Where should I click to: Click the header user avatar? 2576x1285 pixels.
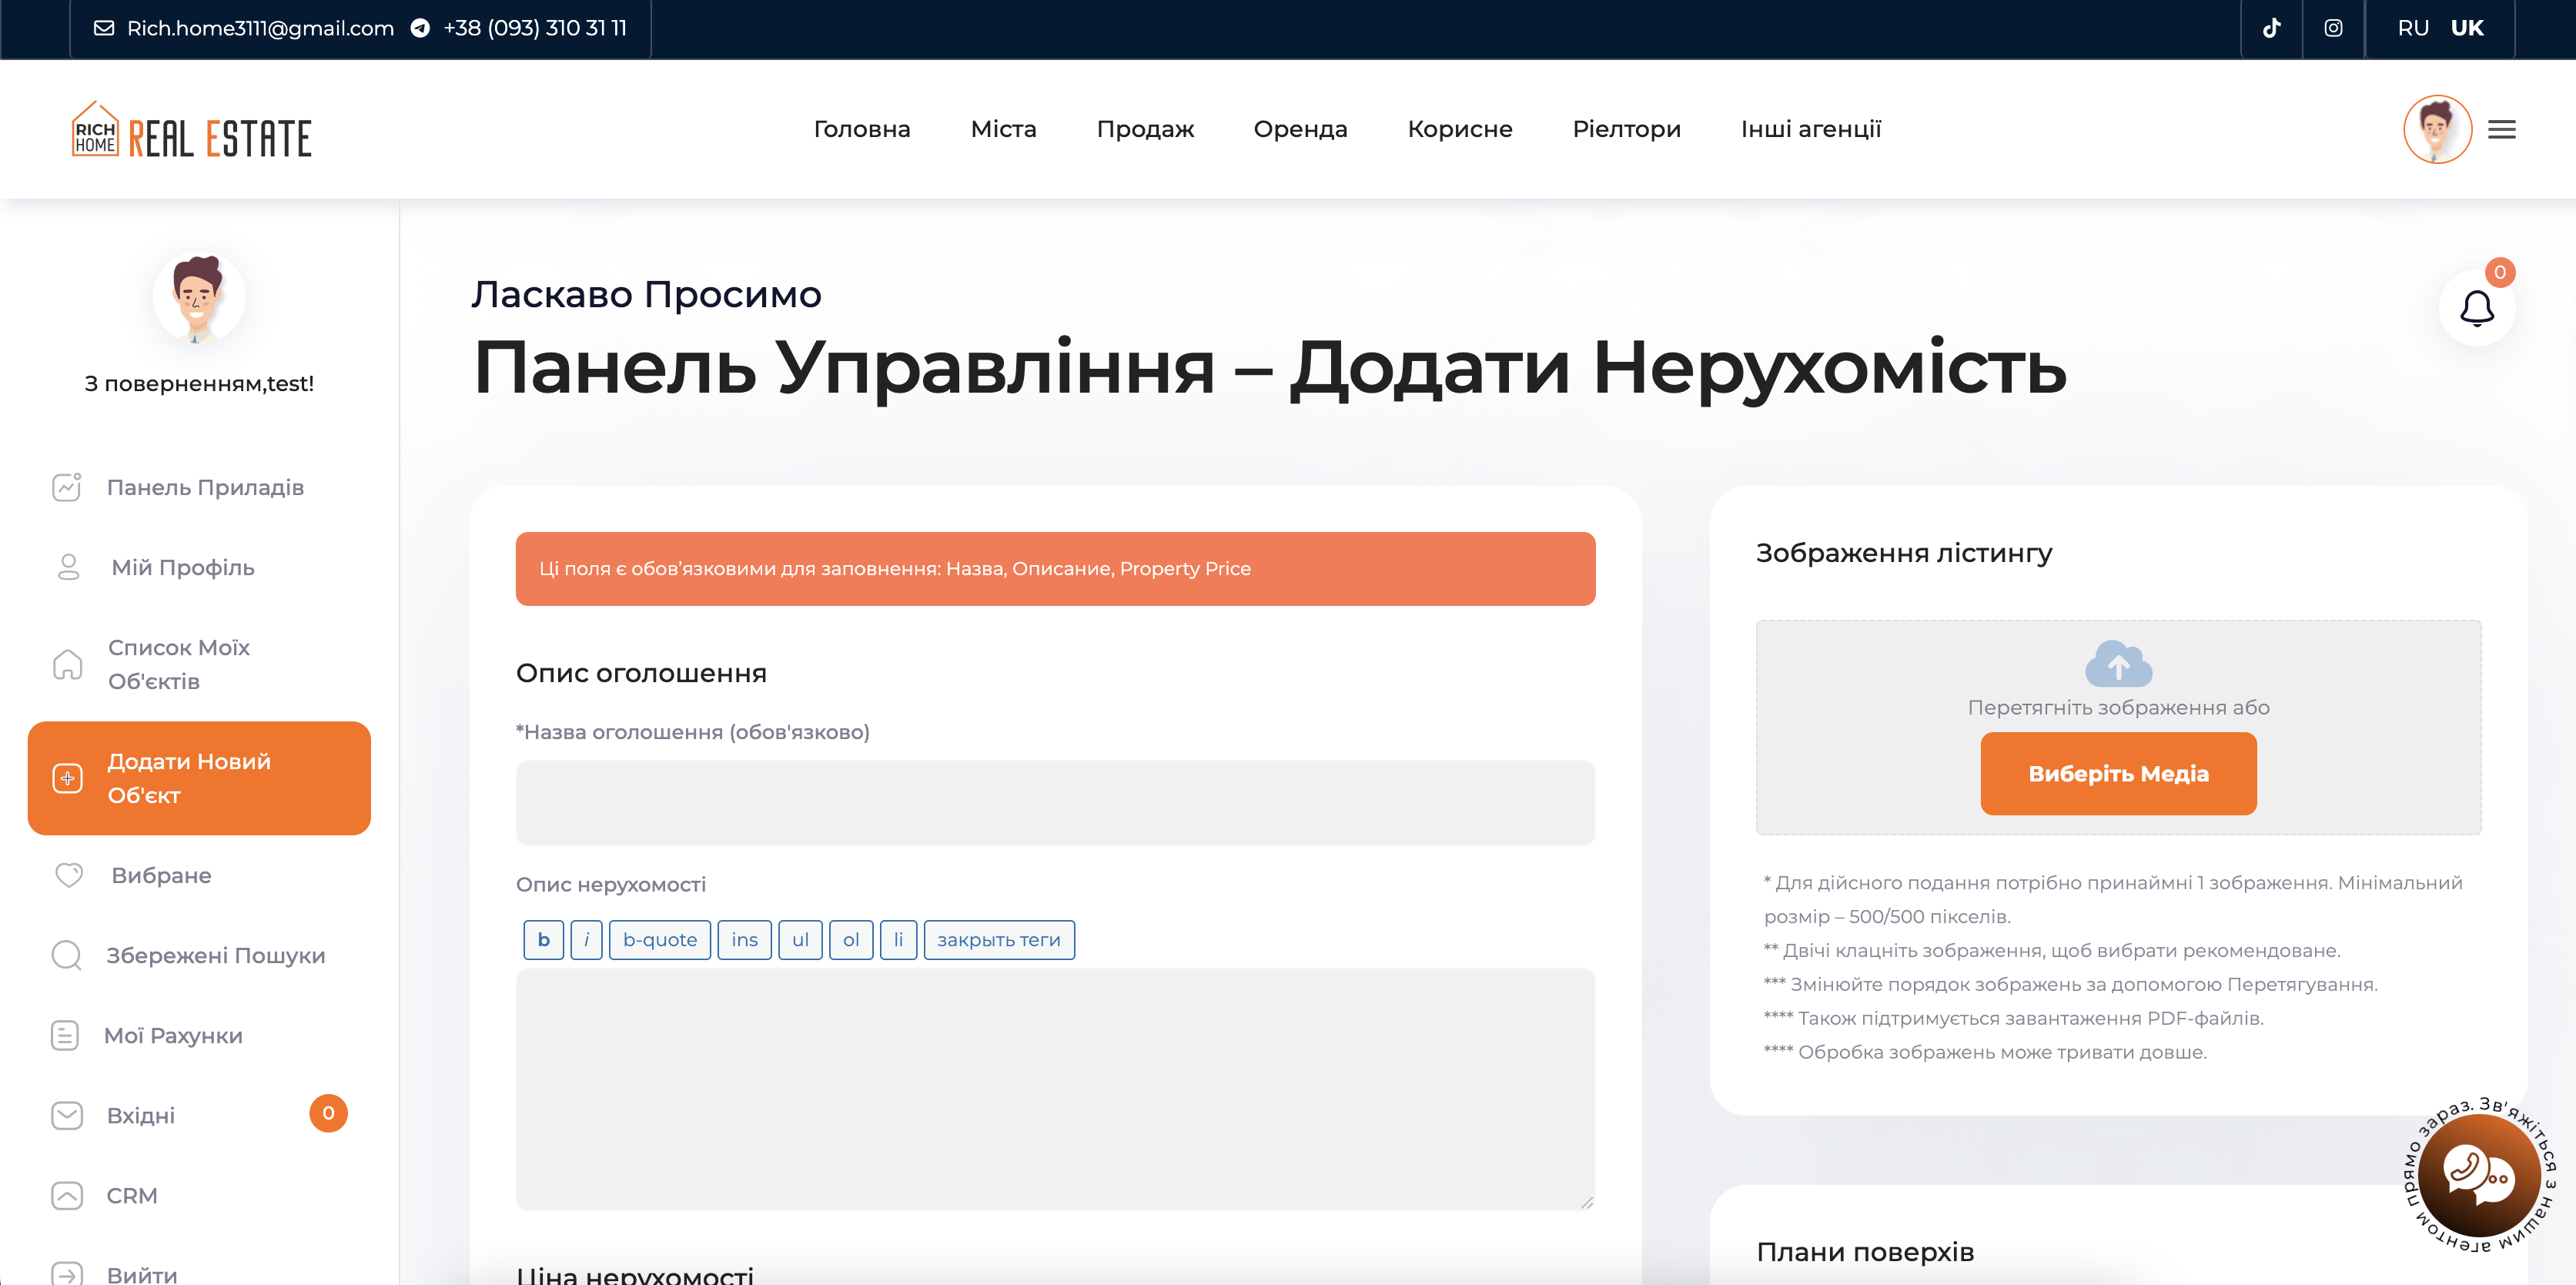[2437, 129]
